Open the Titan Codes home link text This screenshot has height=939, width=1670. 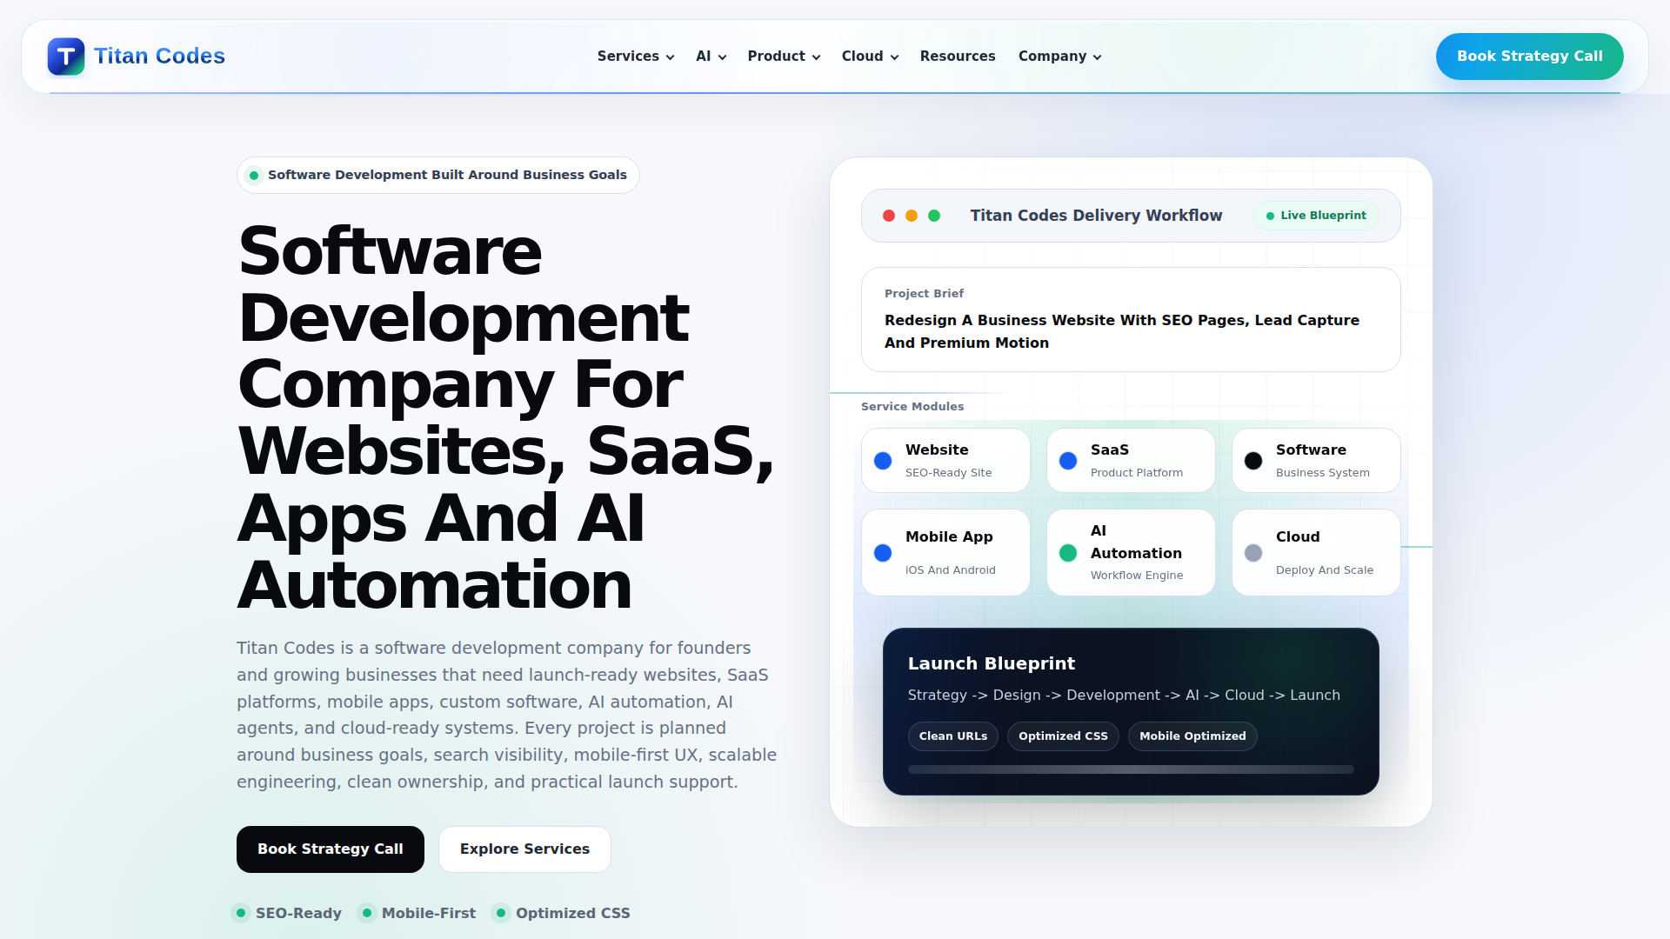coord(159,57)
